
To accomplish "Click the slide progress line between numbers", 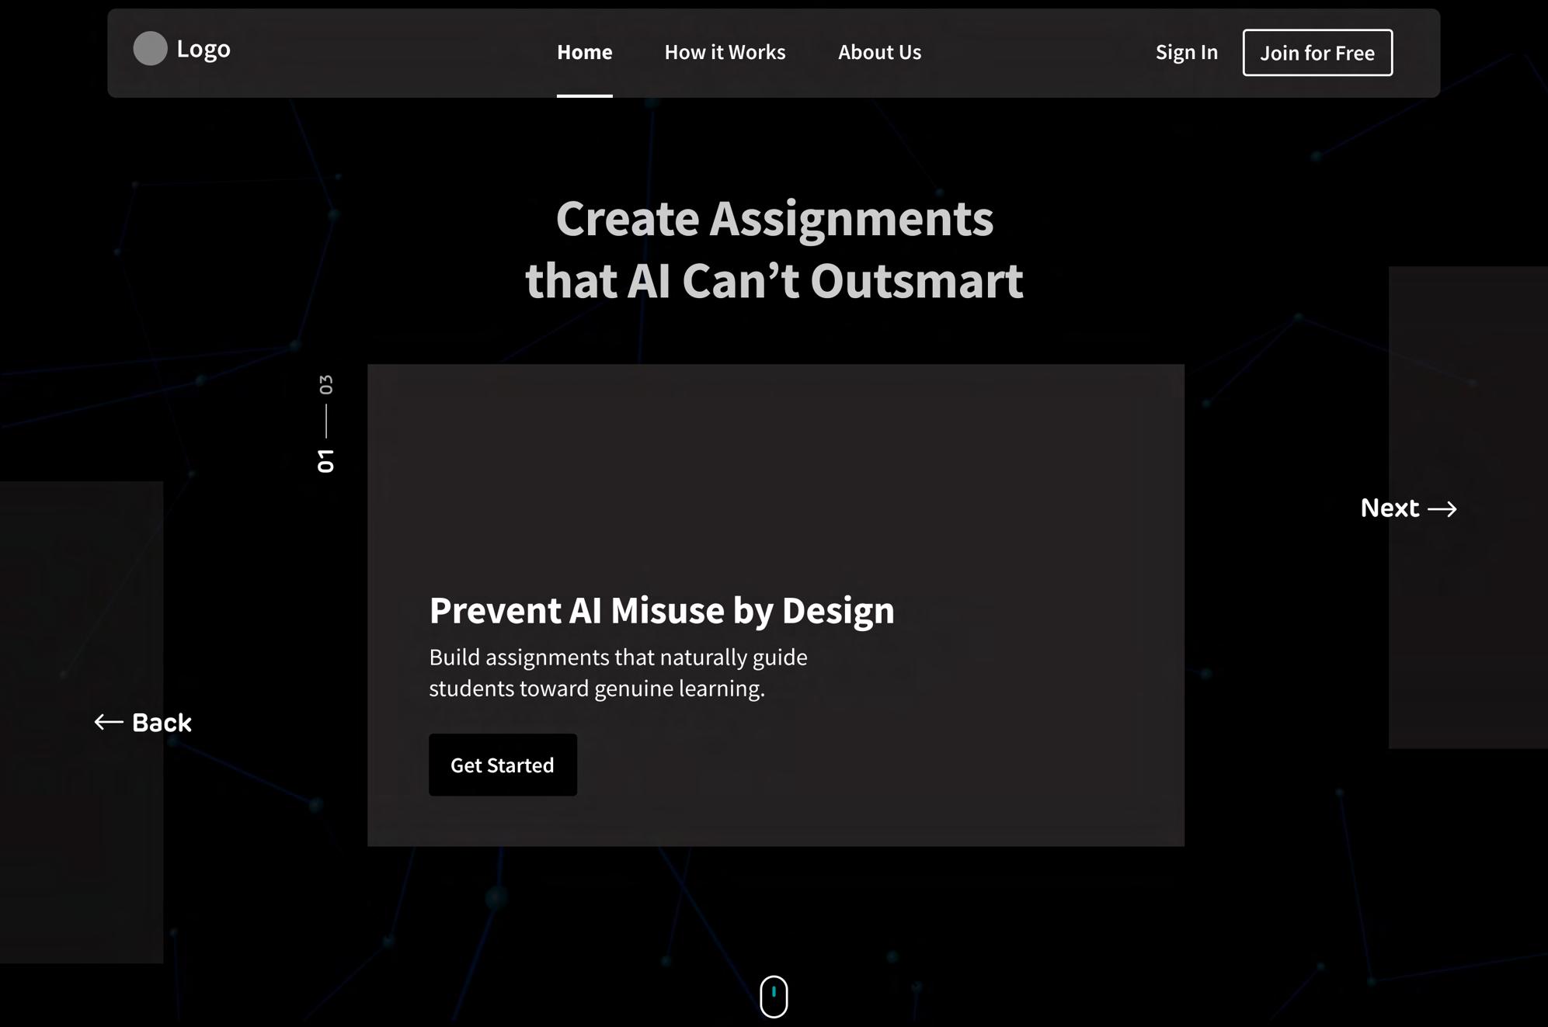I will coord(325,421).
